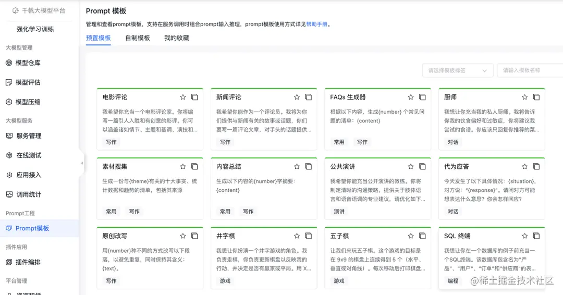The image size is (563, 295).
Task: Click the 游戏 tag on 井字棋 card
Action: click(225, 280)
